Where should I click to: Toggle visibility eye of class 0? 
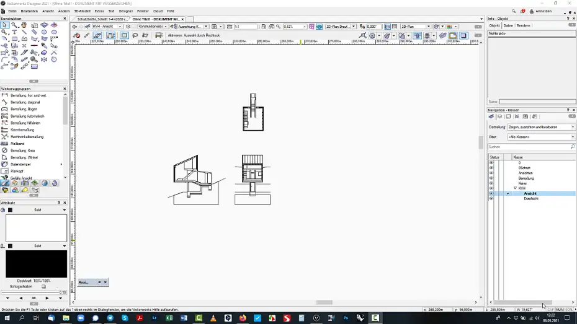point(491,163)
